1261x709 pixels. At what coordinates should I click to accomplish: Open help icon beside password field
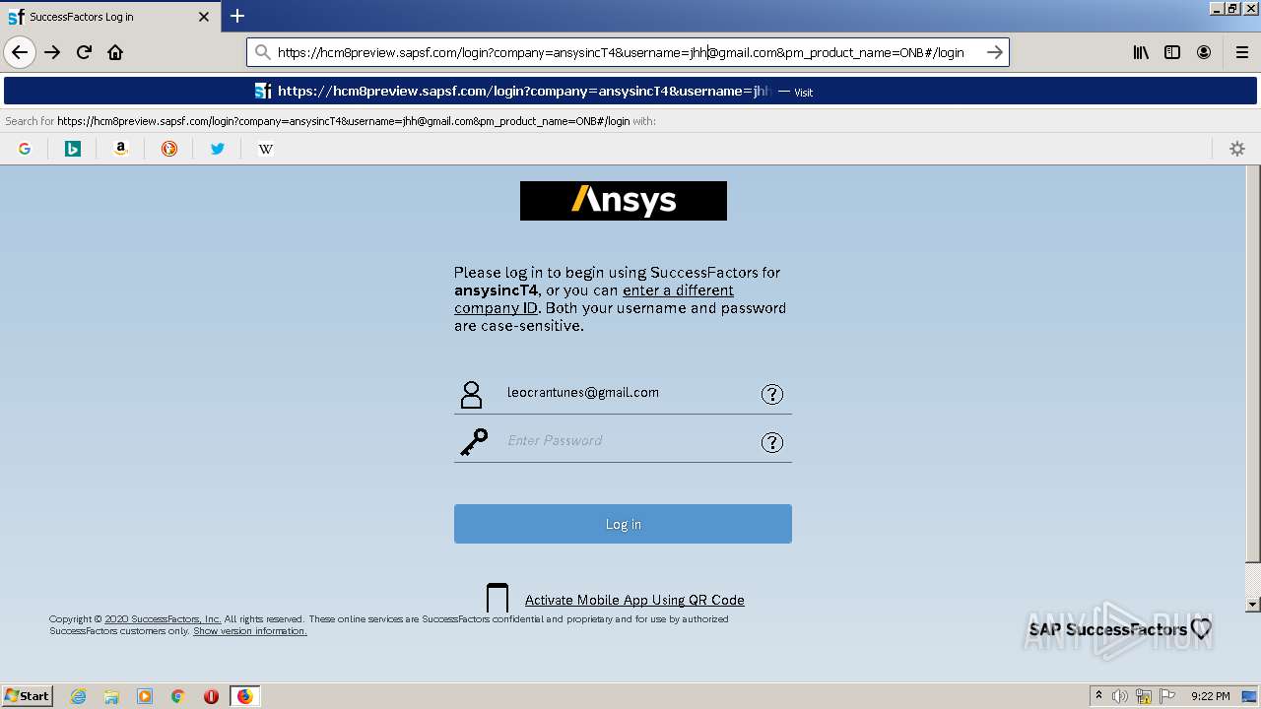[772, 442]
